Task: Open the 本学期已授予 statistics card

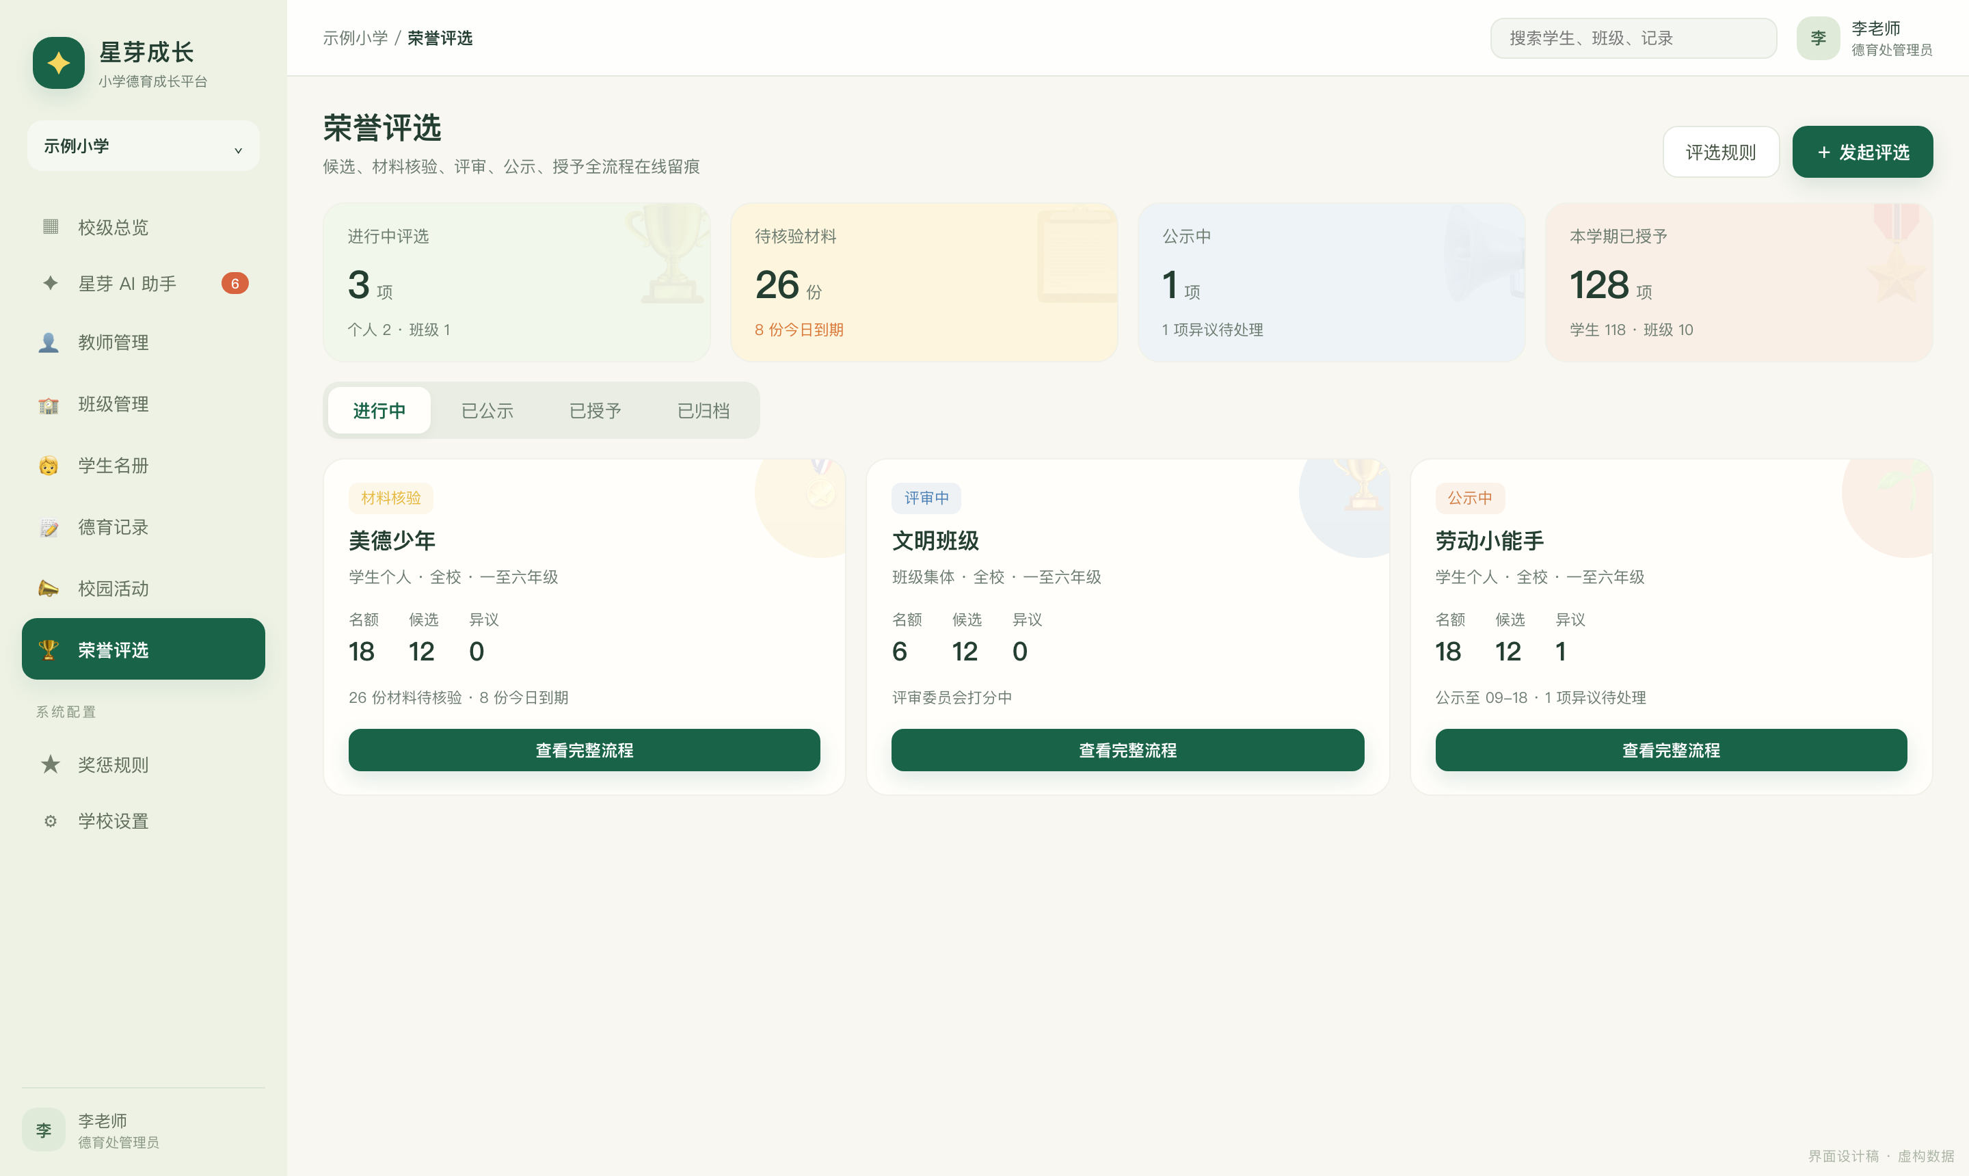Action: (x=1739, y=282)
